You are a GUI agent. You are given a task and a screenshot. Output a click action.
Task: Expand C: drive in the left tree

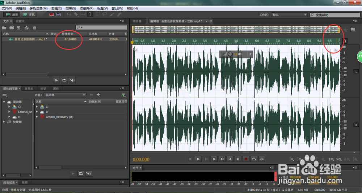coord(9,107)
